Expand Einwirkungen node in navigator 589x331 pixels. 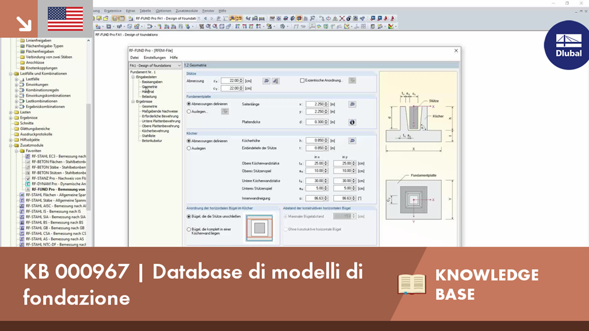(x=16, y=85)
